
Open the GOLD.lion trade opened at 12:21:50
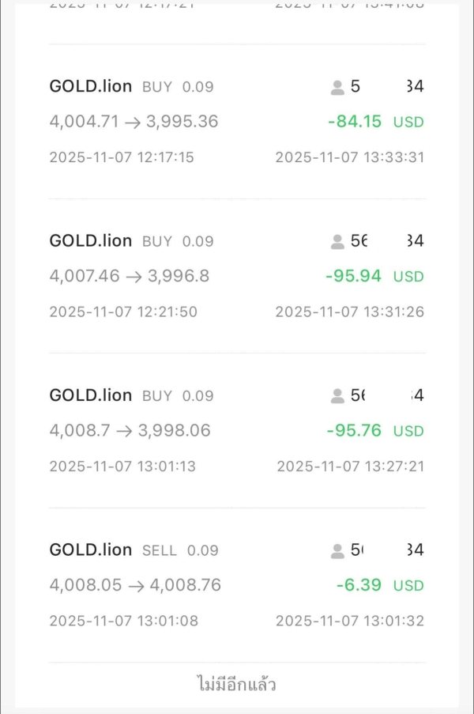point(90,241)
